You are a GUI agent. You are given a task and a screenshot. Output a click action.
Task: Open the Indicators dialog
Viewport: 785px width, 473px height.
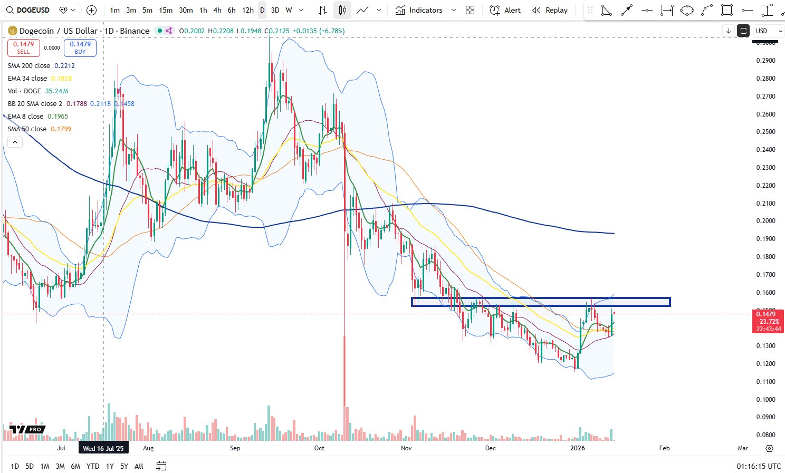click(x=419, y=10)
